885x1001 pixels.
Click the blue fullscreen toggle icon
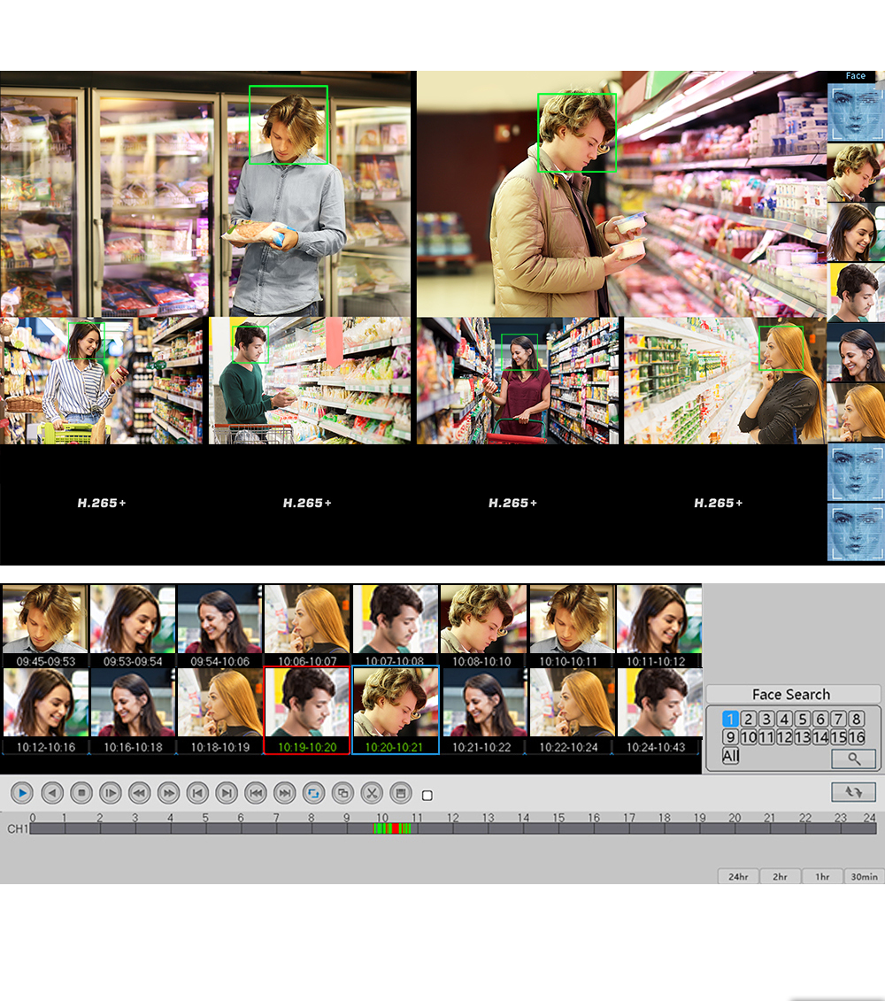tap(313, 793)
